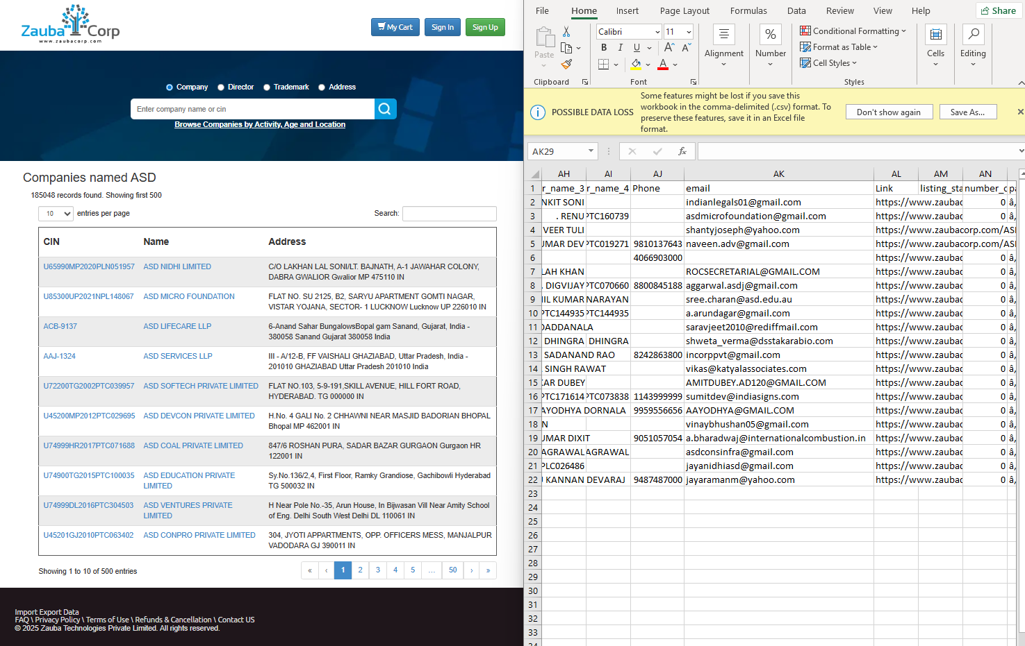Click the Save As... button
The image size is (1025, 646).
coord(967,112)
